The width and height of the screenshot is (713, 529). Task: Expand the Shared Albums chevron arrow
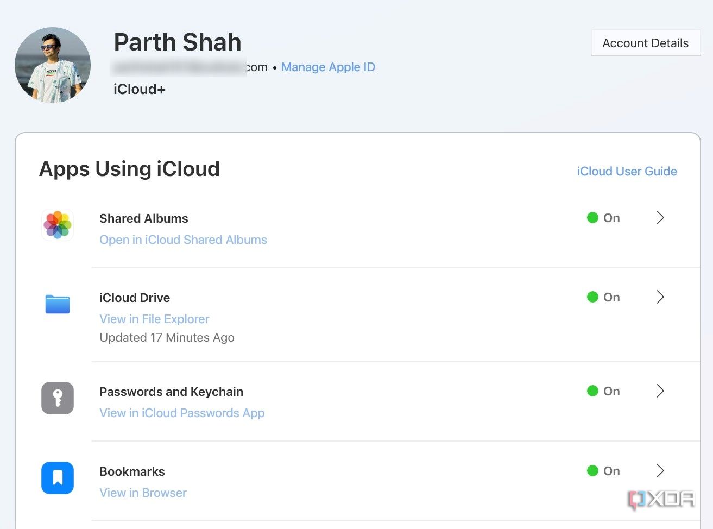660,218
